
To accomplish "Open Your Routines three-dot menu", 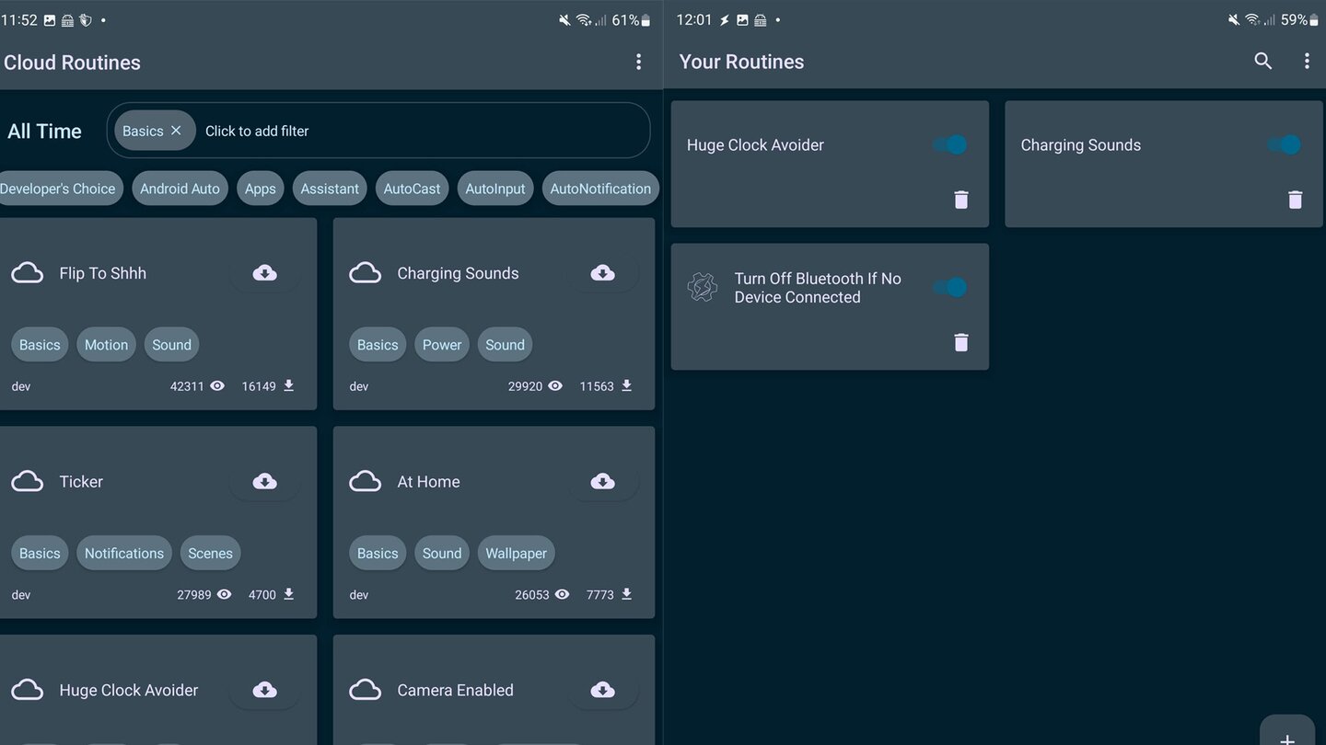I will click(1306, 61).
